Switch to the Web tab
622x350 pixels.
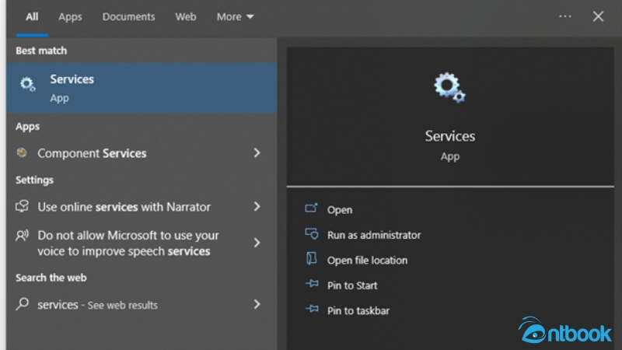point(186,16)
